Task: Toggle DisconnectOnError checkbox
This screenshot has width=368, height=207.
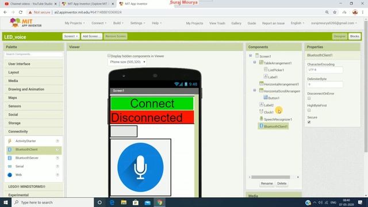Action: tap(309, 98)
